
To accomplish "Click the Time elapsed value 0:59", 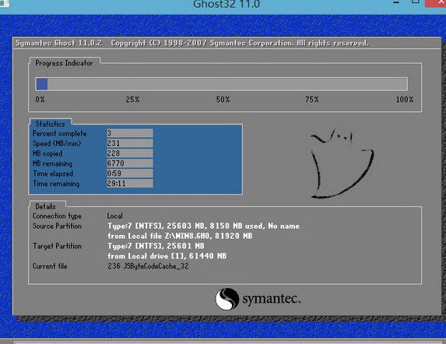I will coord(130,174).
